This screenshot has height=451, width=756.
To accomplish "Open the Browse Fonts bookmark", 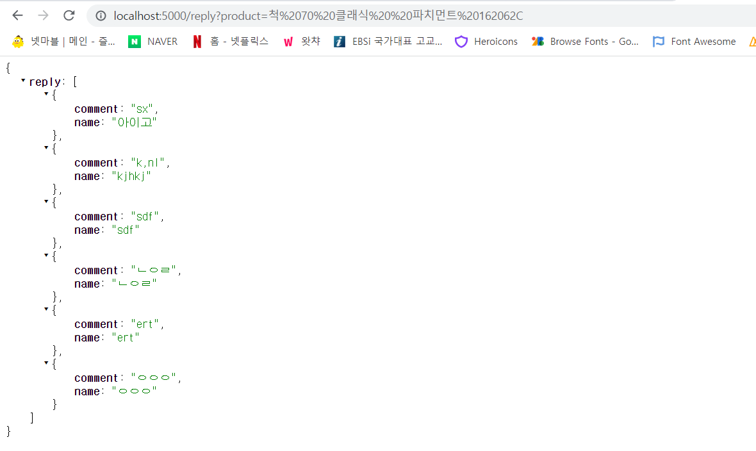I will [x=585, y=42].
